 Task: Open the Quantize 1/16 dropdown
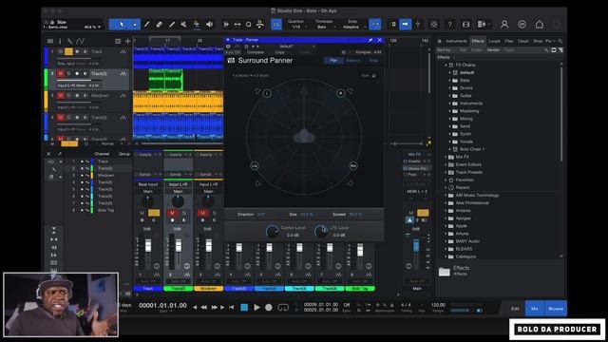(297, 27)
